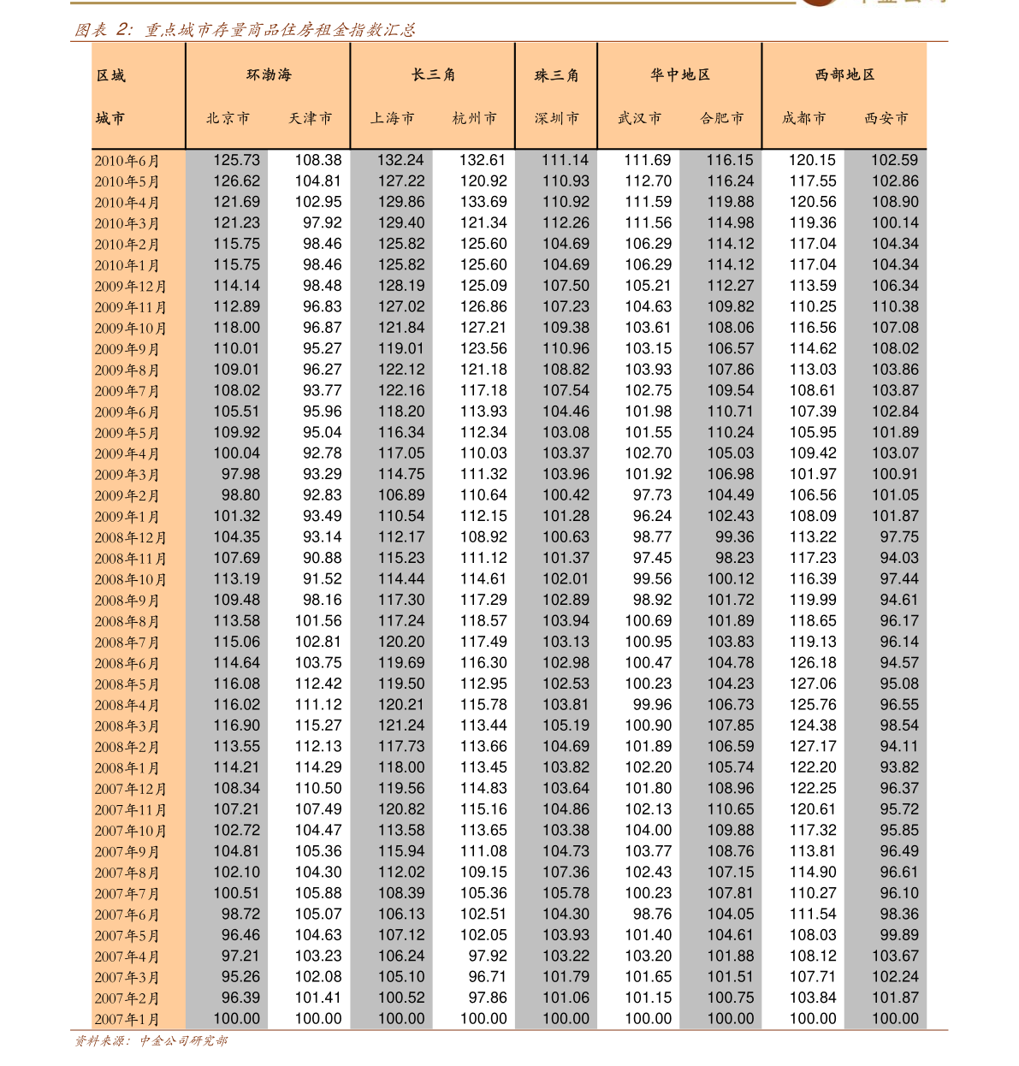This screenshot has height=1066, width=1019.
Task: Select Tianjin value 115.27 for 2008年3月
Action: pyautogui.click(x=318, y=726)
